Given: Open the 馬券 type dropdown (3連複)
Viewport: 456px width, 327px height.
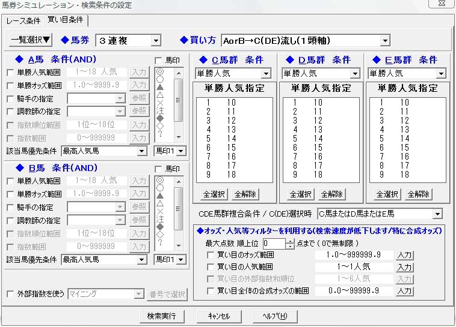Looking at the screenshot, I should (156, 41).
